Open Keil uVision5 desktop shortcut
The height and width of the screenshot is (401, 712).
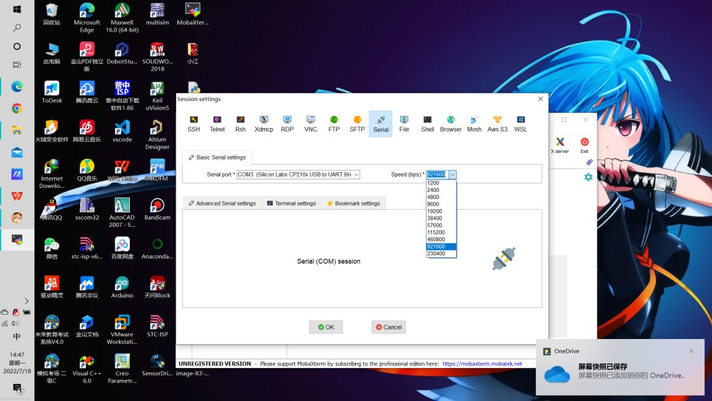coord(157,96)
